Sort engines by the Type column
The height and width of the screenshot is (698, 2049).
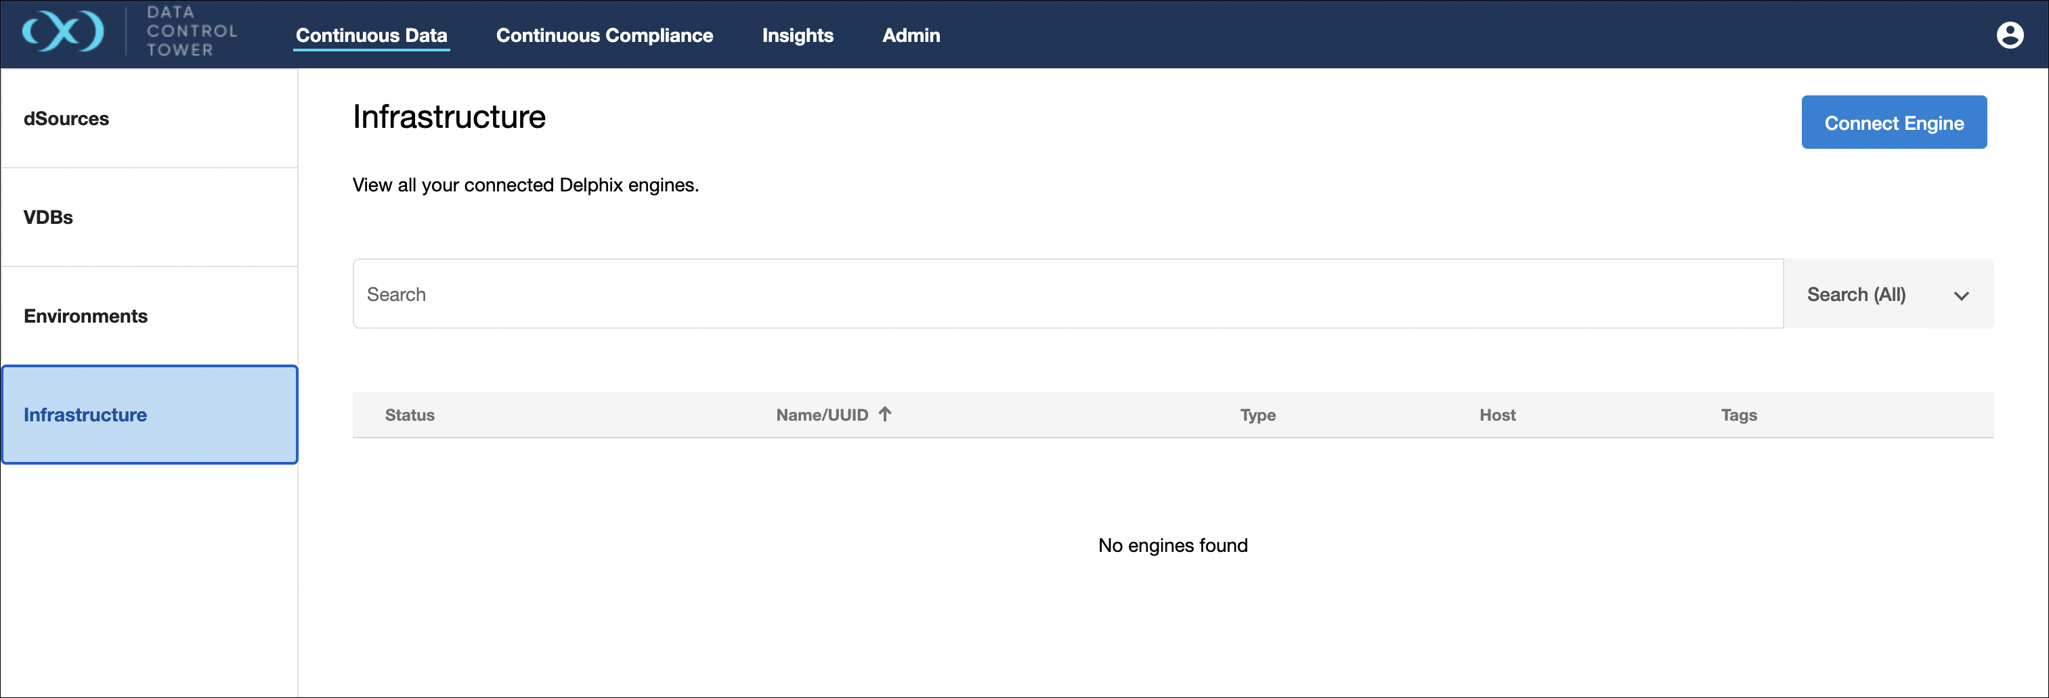pos(1257,415)
